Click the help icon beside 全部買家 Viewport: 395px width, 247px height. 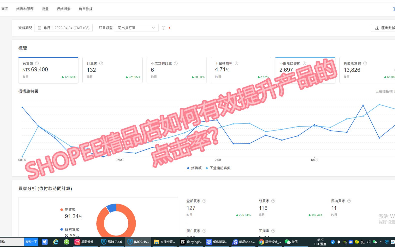204,201
